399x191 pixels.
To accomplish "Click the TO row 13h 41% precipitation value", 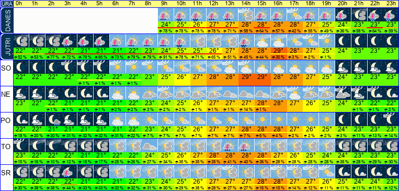I will click(x=230, y=162).
